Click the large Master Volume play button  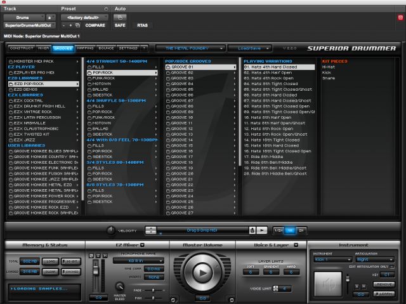point(202,272)
